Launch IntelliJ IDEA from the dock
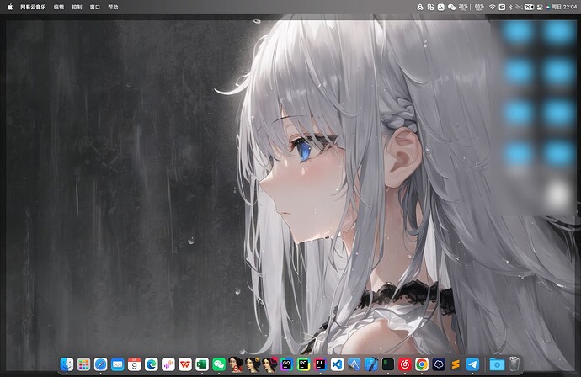The width and height of the screenshot is (581, 377). click(x=321, y=364)
